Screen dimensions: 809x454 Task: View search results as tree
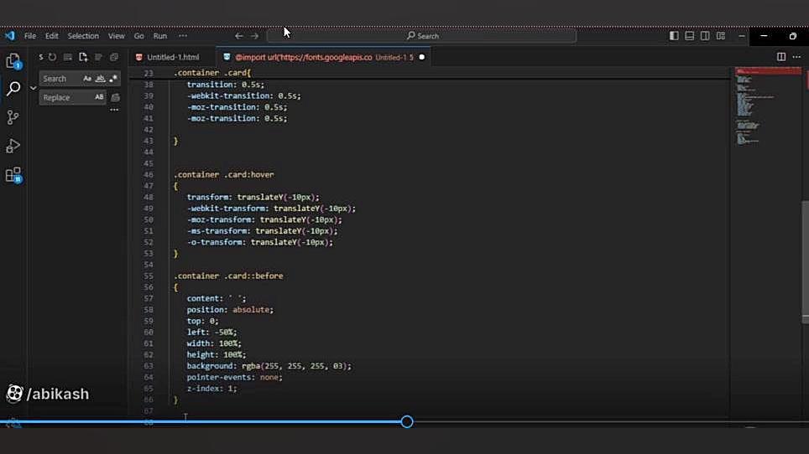tap(98, 57)
